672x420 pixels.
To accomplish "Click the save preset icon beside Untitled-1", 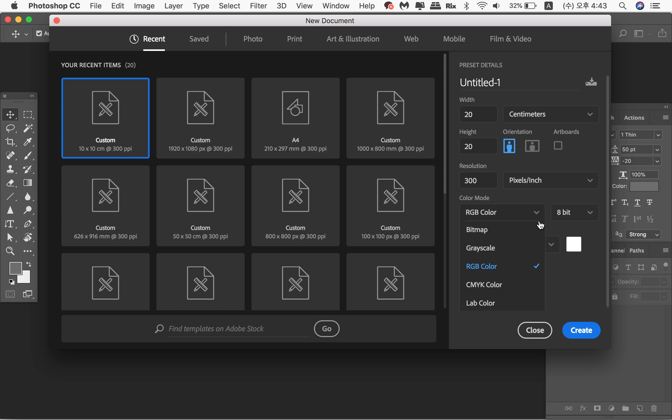I will [591, 82].
